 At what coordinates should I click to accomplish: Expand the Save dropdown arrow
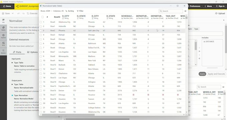click(x=13, y=13)
